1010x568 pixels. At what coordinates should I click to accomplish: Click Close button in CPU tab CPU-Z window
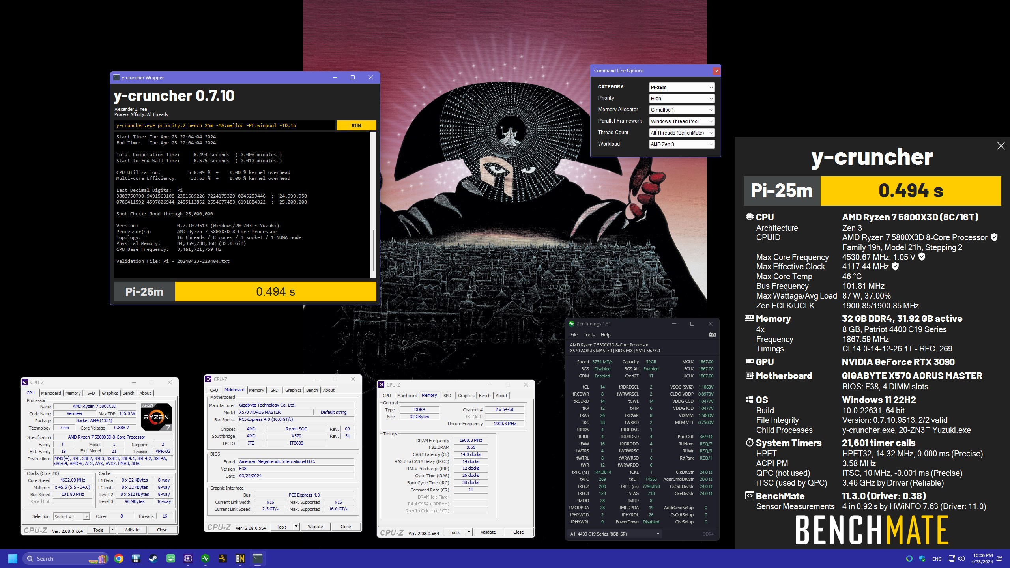[x=162, y=530]
